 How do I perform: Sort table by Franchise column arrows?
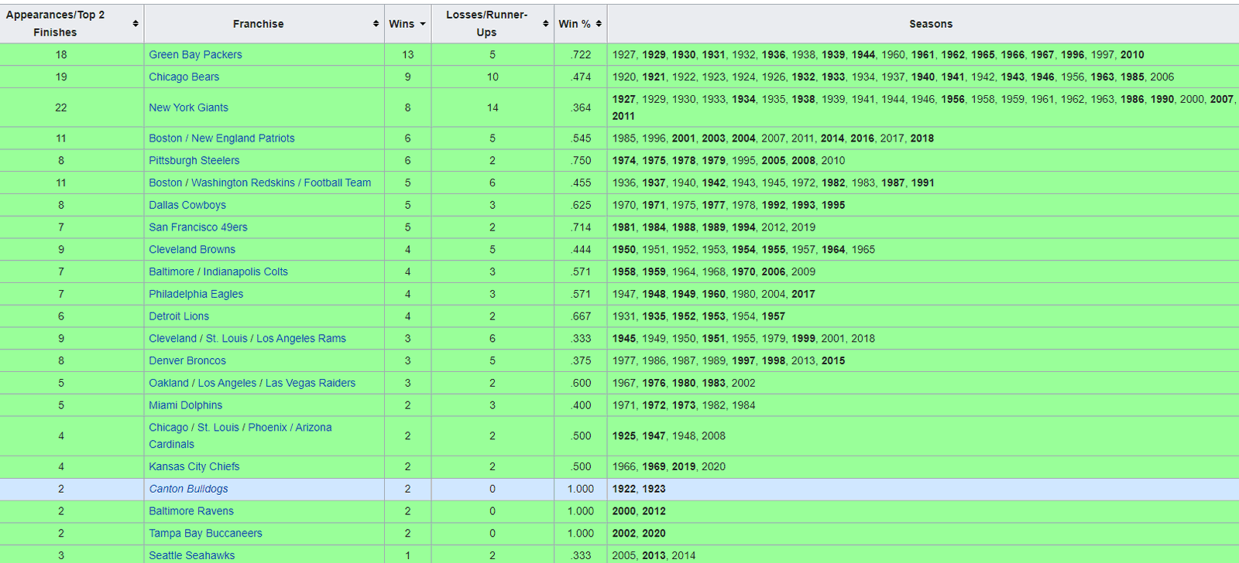[376, 24]
